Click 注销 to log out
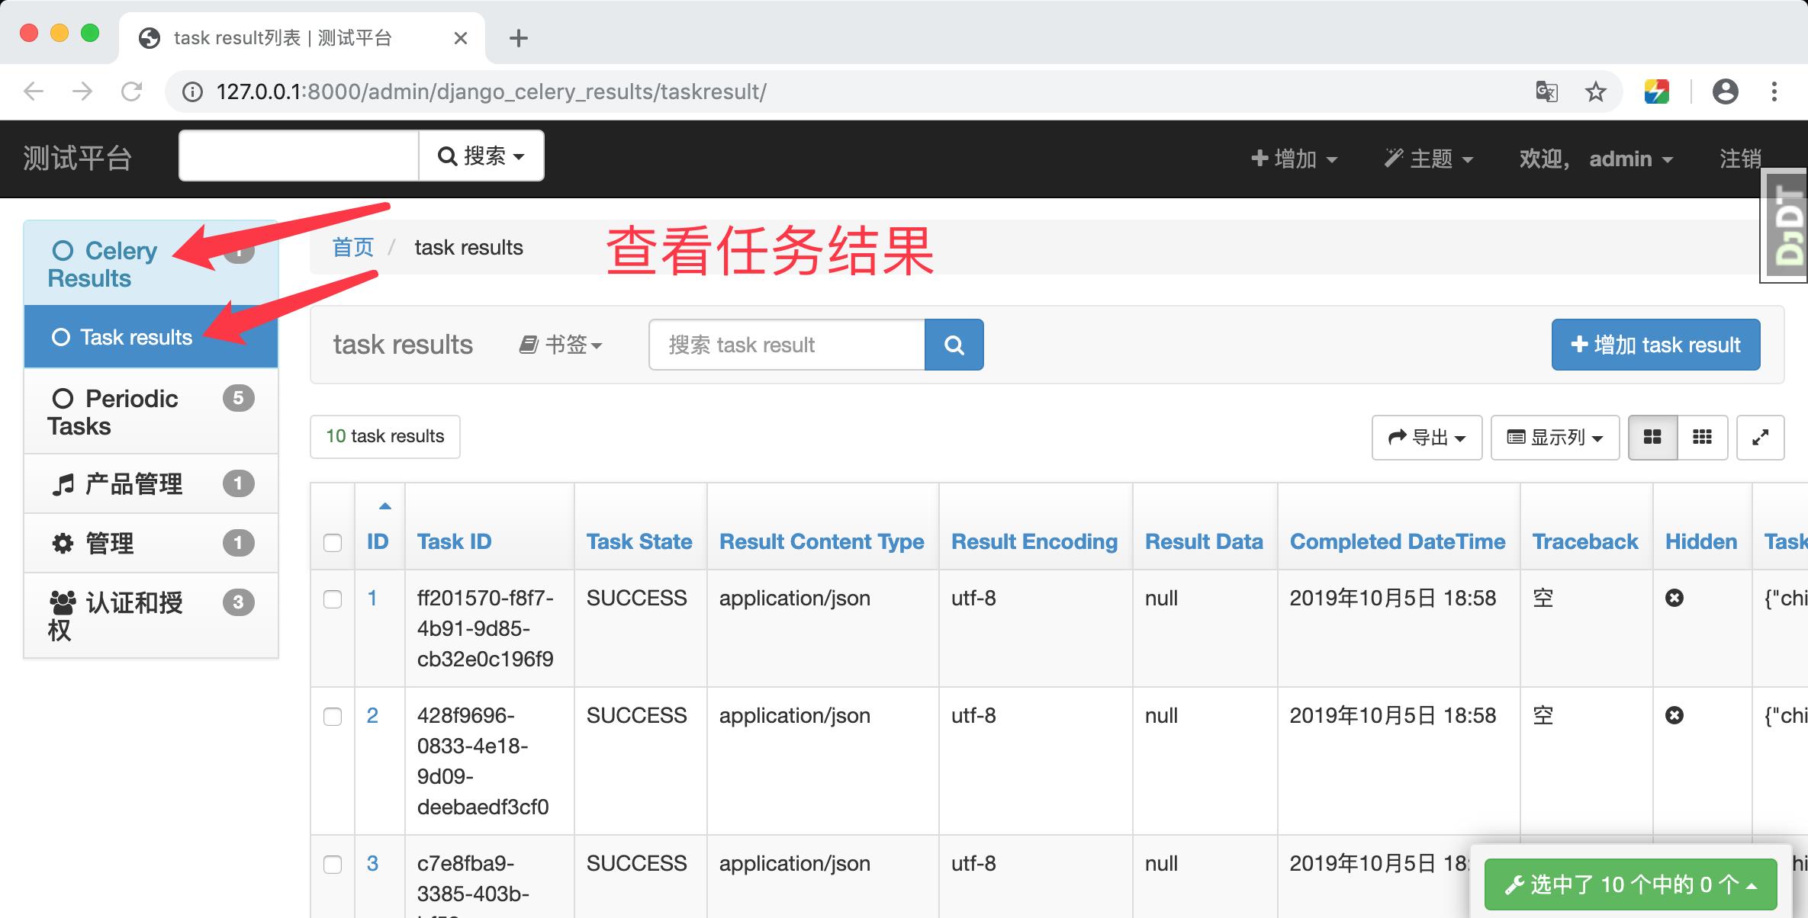The height and width of the screenshot is (918, 1808). (x=1740, y=159)
